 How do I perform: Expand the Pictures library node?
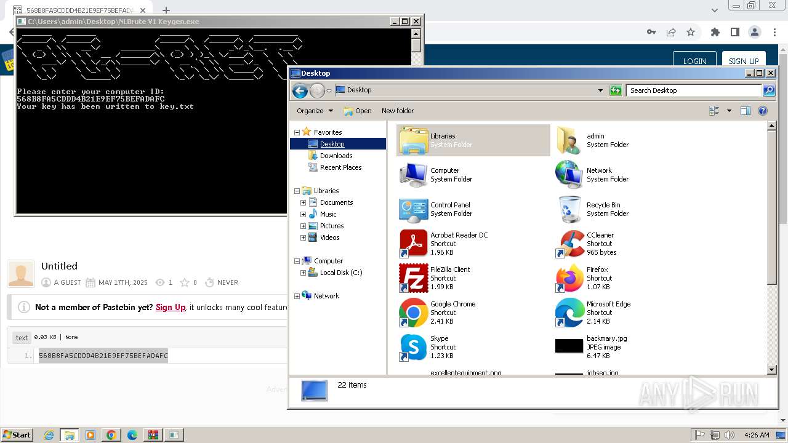click(303, 226)
